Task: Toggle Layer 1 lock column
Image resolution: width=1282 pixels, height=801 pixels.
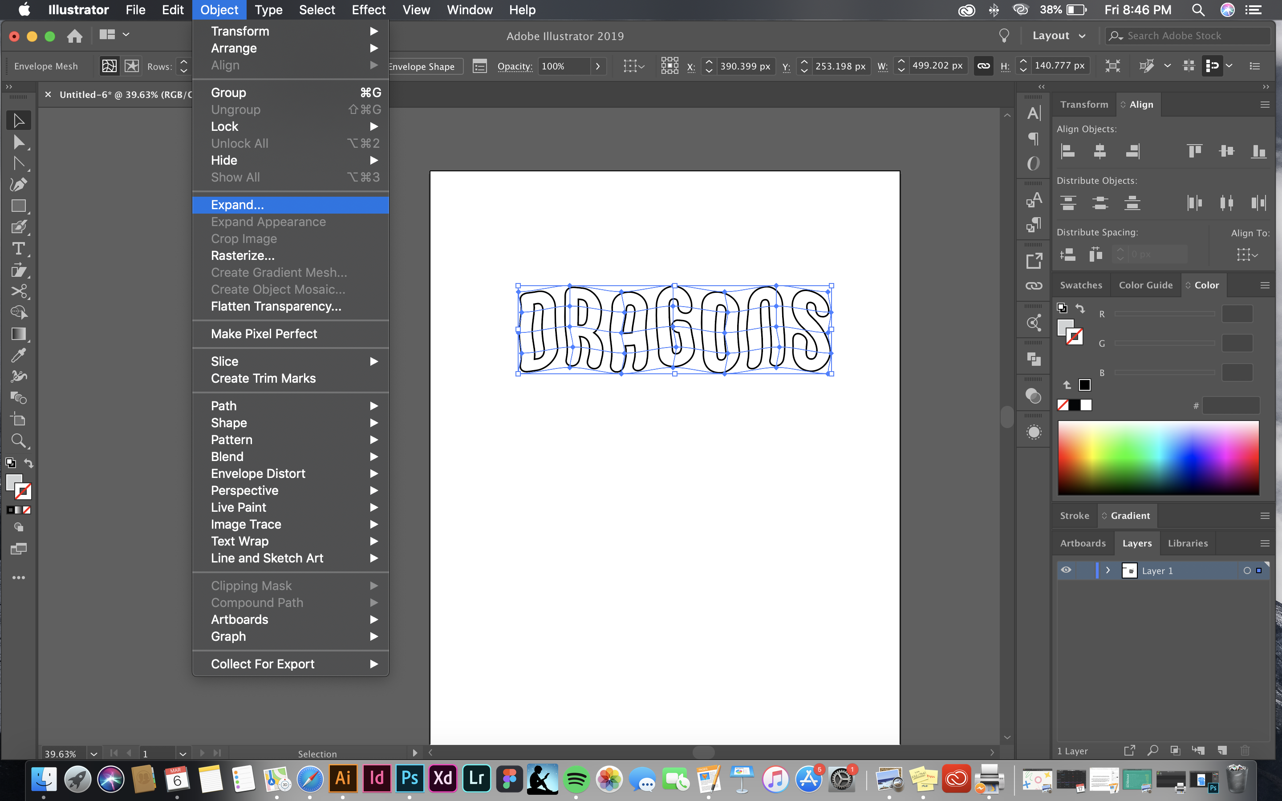Action: pos(1085,570)
